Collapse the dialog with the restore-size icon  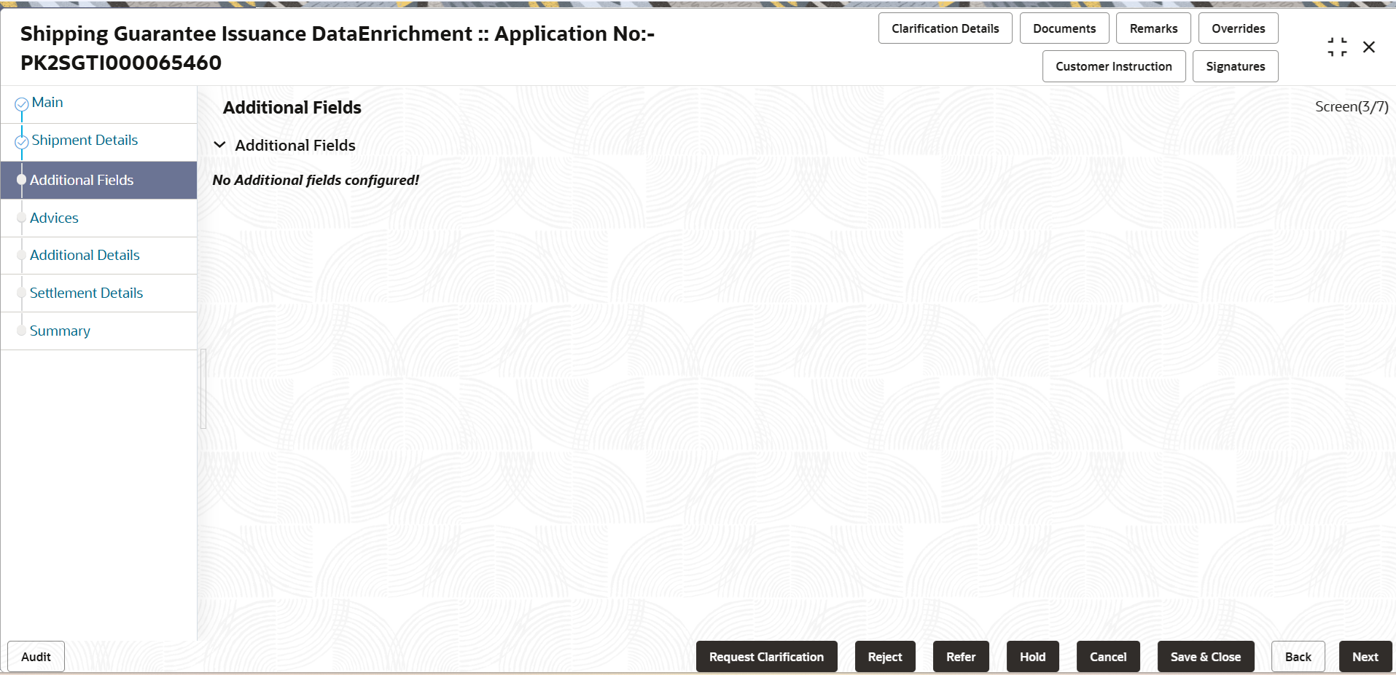(1337, 47)
